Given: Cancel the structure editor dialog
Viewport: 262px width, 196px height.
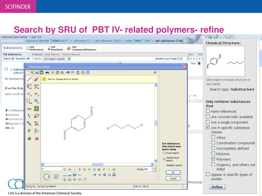Looking at the screenshot, I should coord(173,178).
